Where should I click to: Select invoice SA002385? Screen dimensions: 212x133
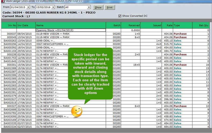coord(10,79)
